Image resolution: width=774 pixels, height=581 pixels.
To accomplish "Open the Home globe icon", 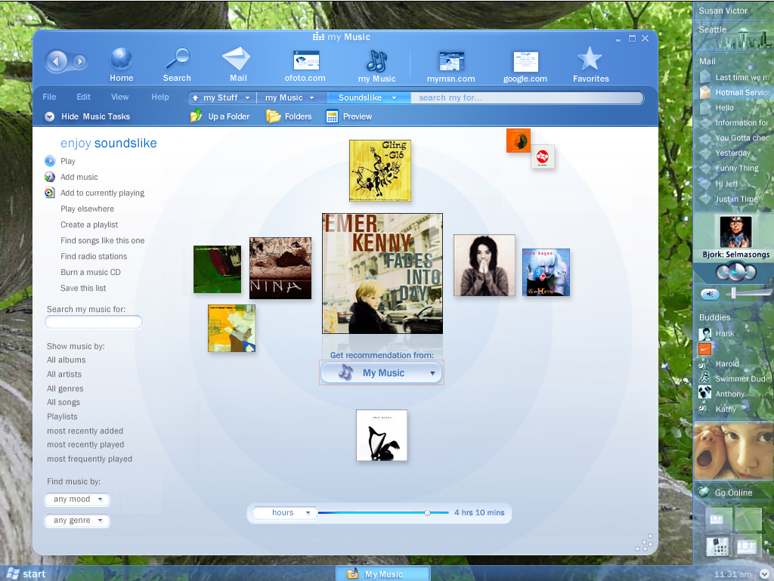I will [121, 65].
